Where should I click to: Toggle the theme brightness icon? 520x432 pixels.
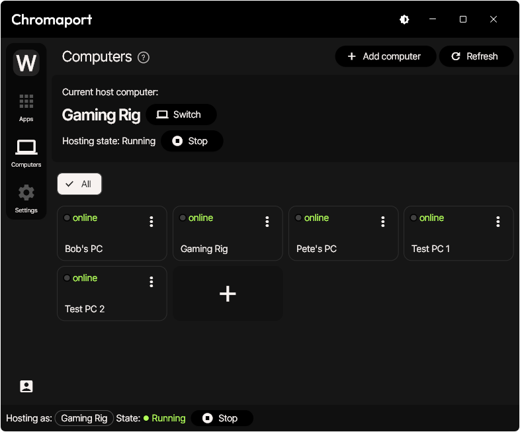coord(404,20)
